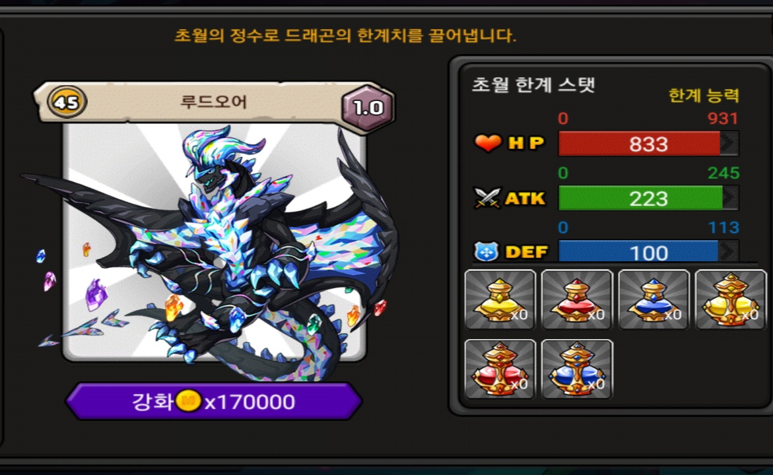
Task: Select the large red essence potion
Action: pyautogui.click(x=500, y=369)
